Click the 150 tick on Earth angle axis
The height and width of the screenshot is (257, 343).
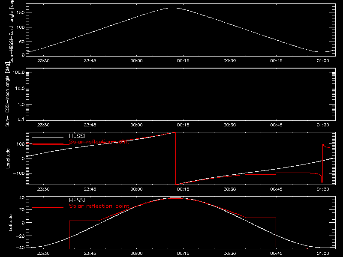[20, 12]
